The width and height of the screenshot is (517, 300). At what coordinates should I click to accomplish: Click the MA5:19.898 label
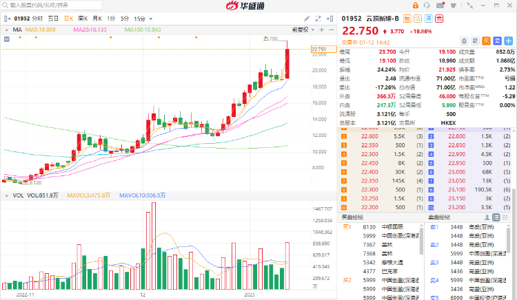tap(40, 30)
